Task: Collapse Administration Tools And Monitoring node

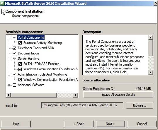Action: (9, 75)
